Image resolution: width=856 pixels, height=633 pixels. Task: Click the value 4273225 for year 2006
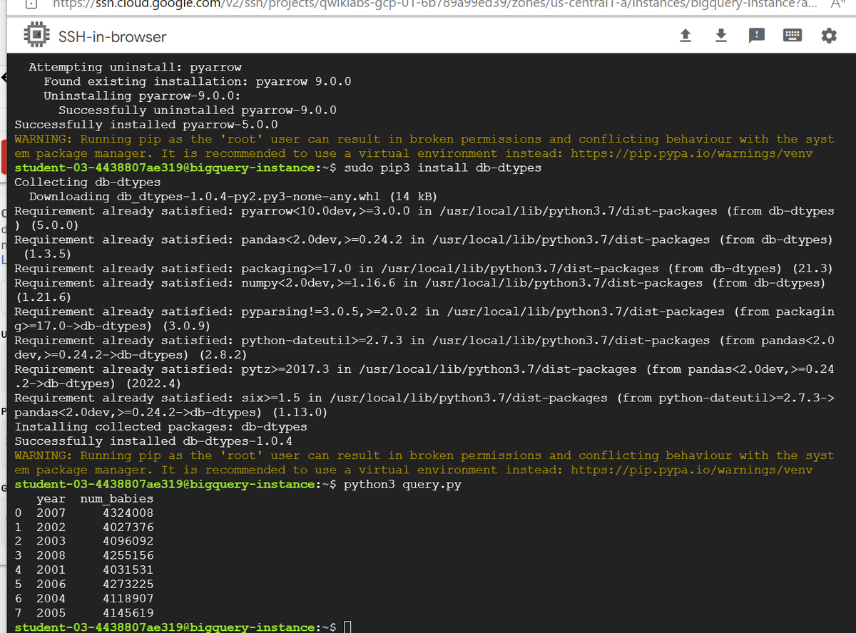(128, 585)
